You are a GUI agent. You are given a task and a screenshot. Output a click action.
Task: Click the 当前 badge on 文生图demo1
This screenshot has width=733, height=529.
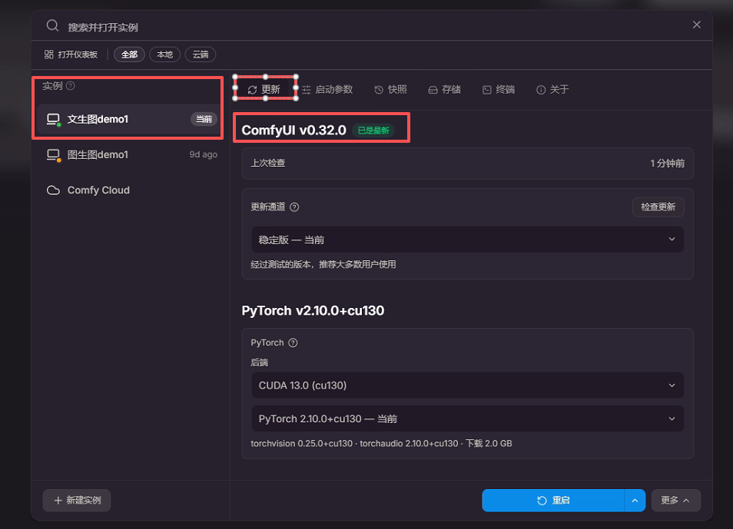[x=204, y=119]
